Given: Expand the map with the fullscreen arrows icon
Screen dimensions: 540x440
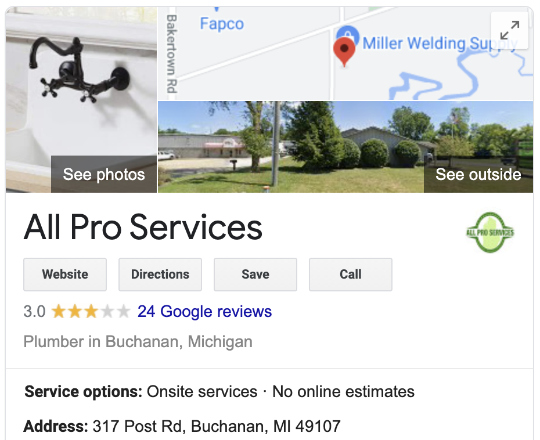Looking at the screenshot, I should pyautogui.click(x=509, y=30).
